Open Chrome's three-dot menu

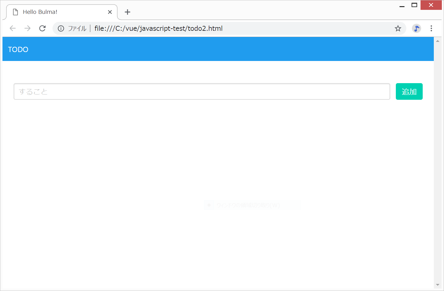431,28
